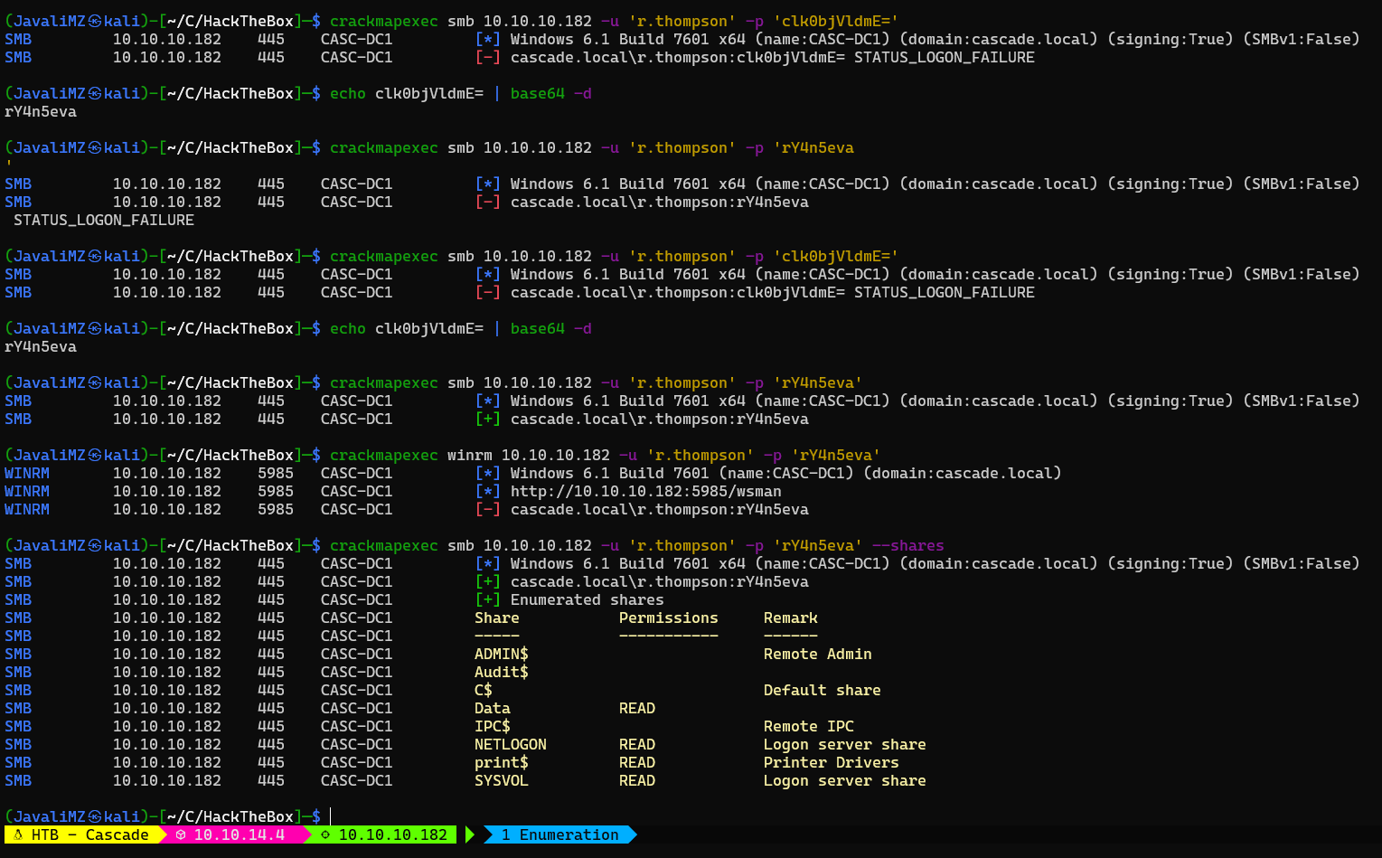This screenshot has width=1382, height=858.
Task: Click the 'HTB - Cascade' session label
Action: coord(90,834)
